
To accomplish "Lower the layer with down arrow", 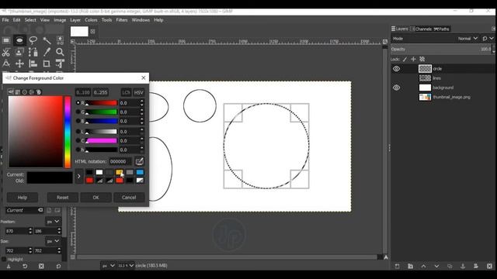I will (436, 266).
